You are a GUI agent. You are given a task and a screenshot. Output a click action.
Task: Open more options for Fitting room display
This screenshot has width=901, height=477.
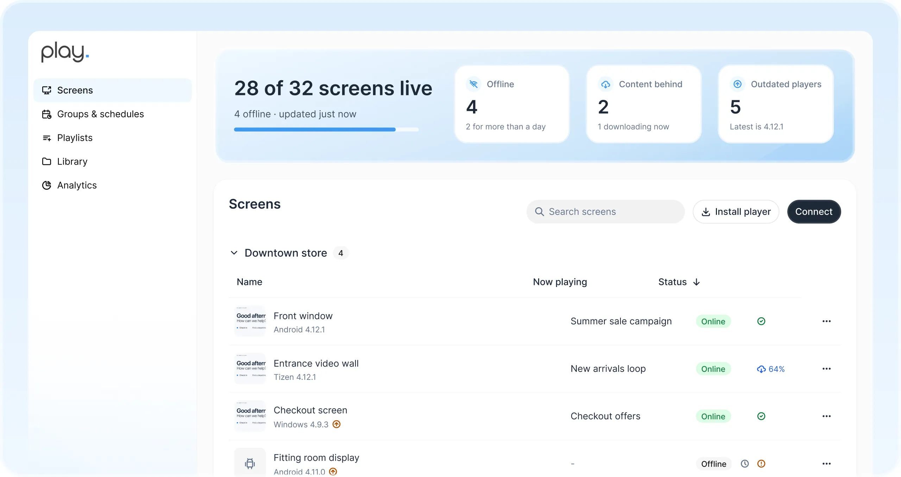[x=827, y=464]
